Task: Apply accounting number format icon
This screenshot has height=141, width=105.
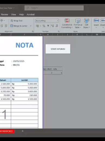Action: (37, 26)
